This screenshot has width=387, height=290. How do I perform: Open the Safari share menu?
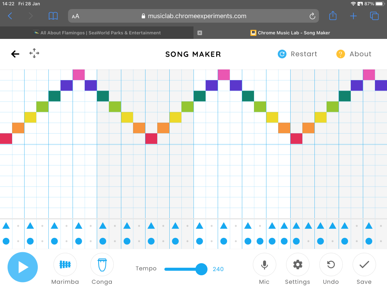pos(333,16)
